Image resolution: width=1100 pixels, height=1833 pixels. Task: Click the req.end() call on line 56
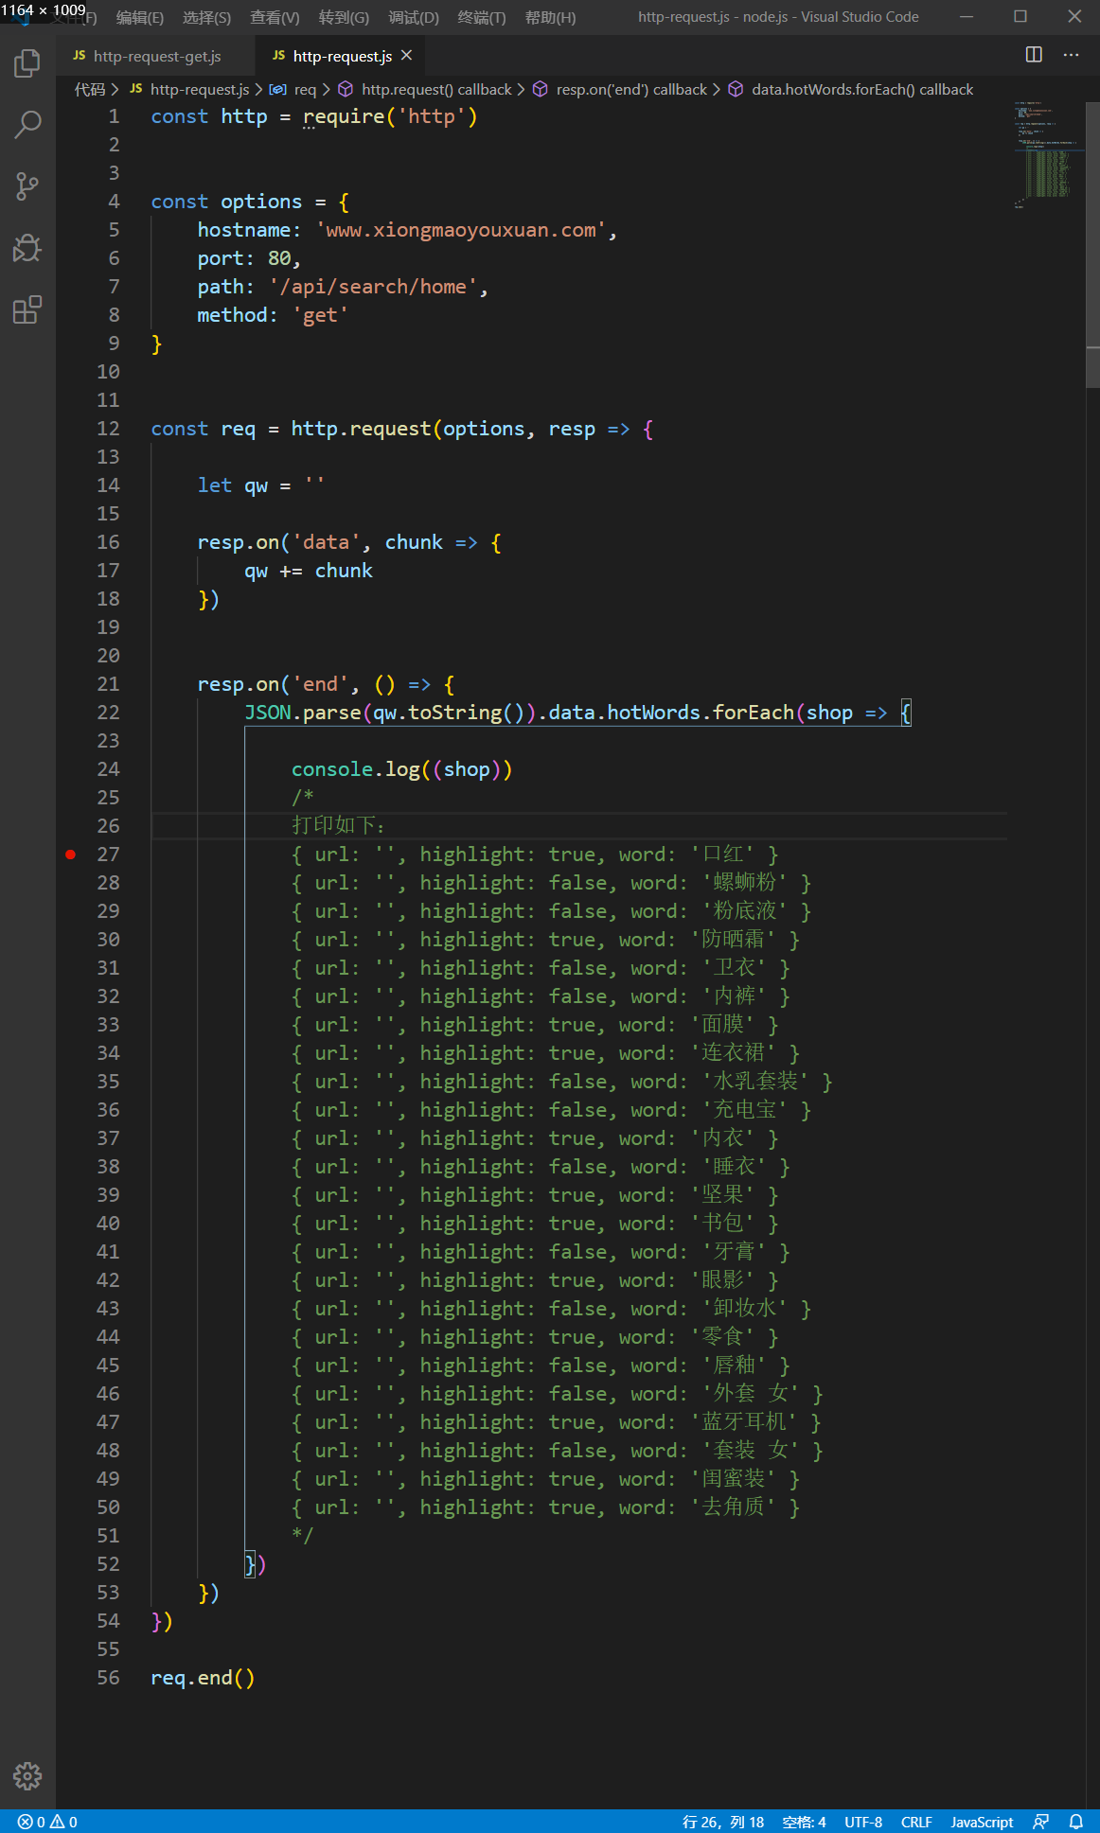pos(203,1678)
